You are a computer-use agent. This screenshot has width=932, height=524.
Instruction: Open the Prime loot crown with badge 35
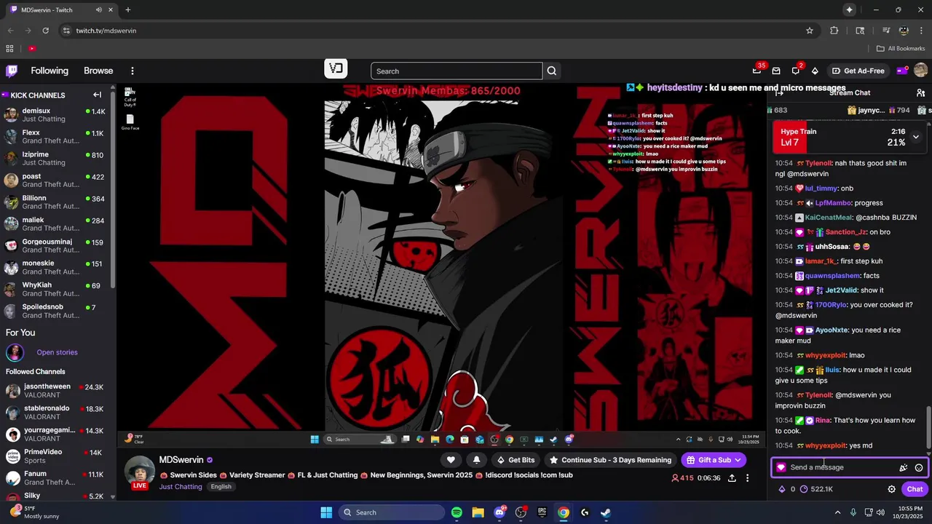coord(757,71)
